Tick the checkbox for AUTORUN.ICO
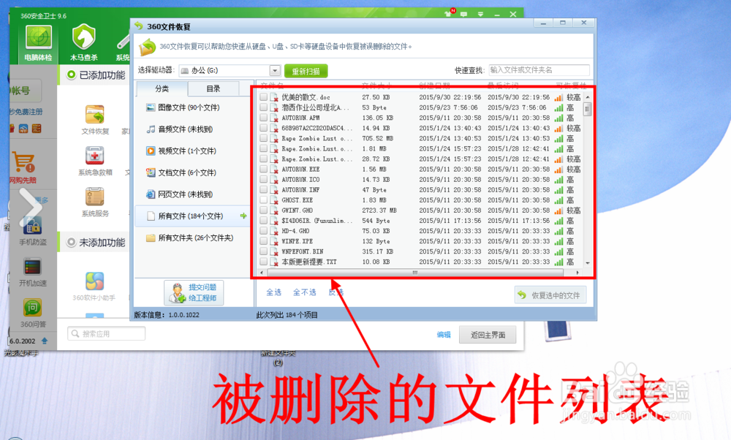Viewport: 731px width, 440px height. [x=263, y=180]
